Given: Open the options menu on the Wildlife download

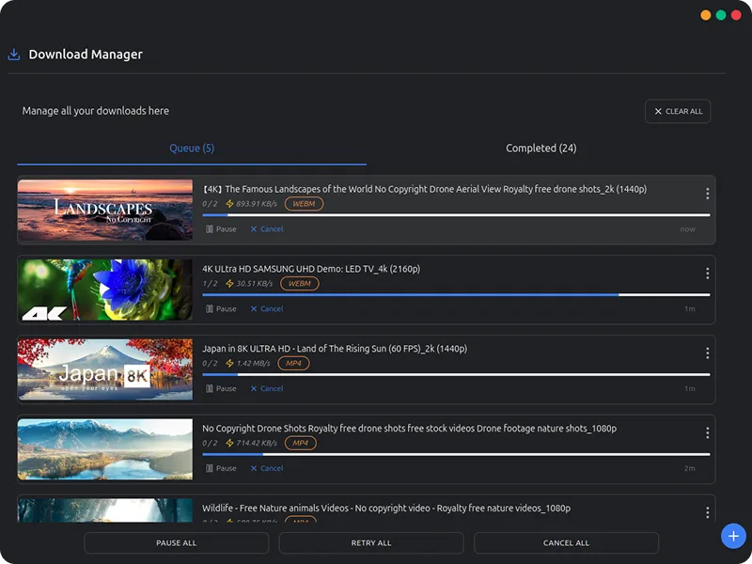Looking at the screenshot, I should (x=708, y=512).
